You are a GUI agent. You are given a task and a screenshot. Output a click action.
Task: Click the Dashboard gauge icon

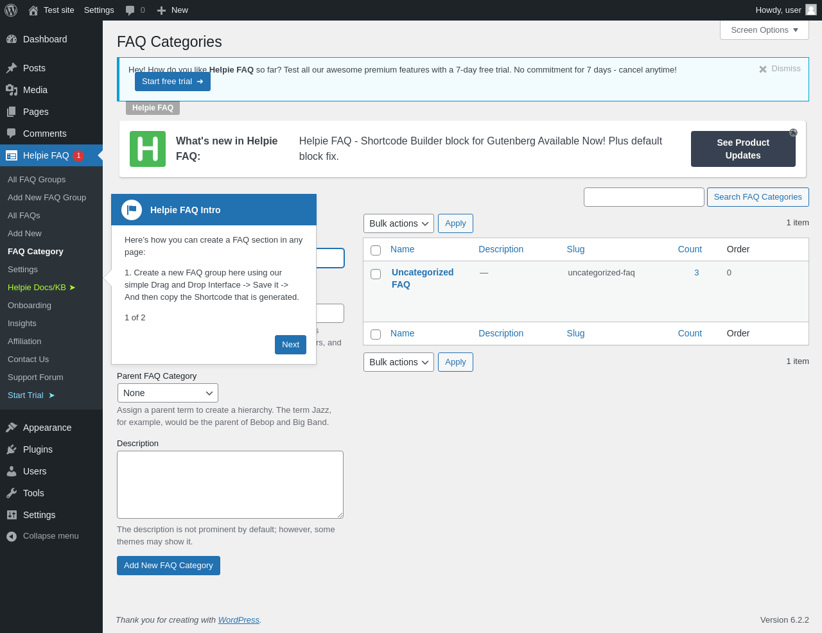(x=12, y=39)
